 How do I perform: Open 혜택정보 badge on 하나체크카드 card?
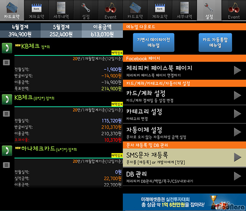click(x=117, y=155)
